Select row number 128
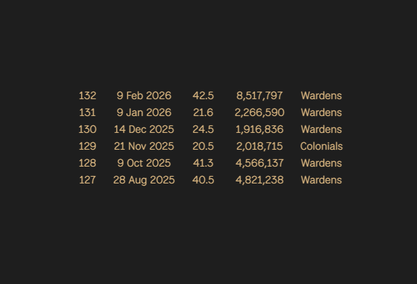417x284 pixels. pyautogui.click(x=87, y=163)
